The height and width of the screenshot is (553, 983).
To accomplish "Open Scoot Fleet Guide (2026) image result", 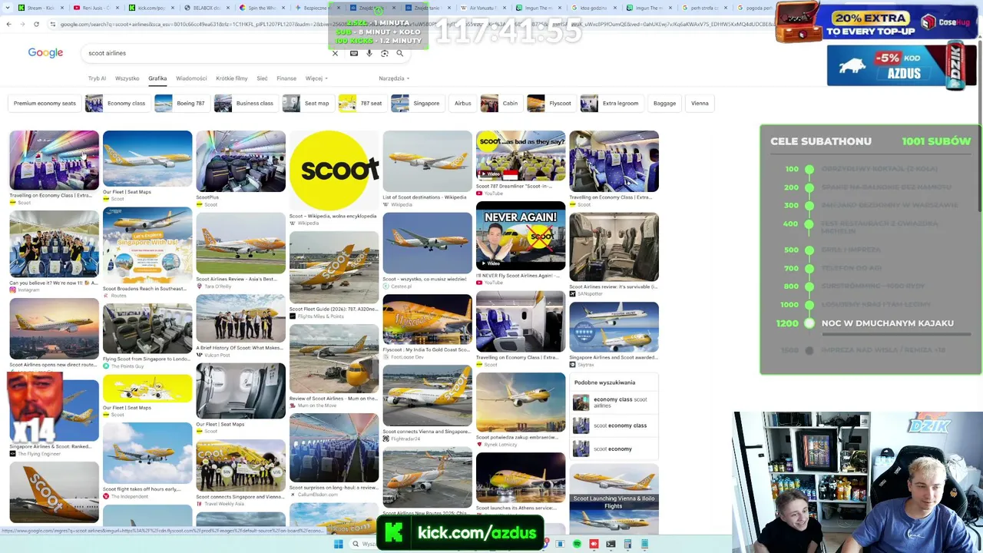I will click(334, 267).
